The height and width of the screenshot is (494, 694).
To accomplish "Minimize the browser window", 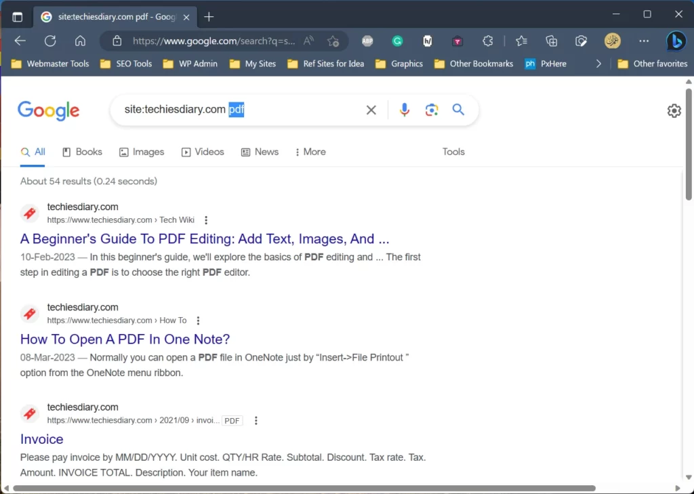I will [x=615, y=15].
